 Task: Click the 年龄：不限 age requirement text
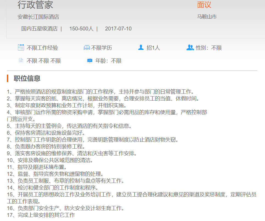(x=108, y=61)
